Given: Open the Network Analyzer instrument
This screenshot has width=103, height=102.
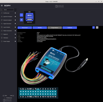Looking at the screenshot, I should point(7,20).
